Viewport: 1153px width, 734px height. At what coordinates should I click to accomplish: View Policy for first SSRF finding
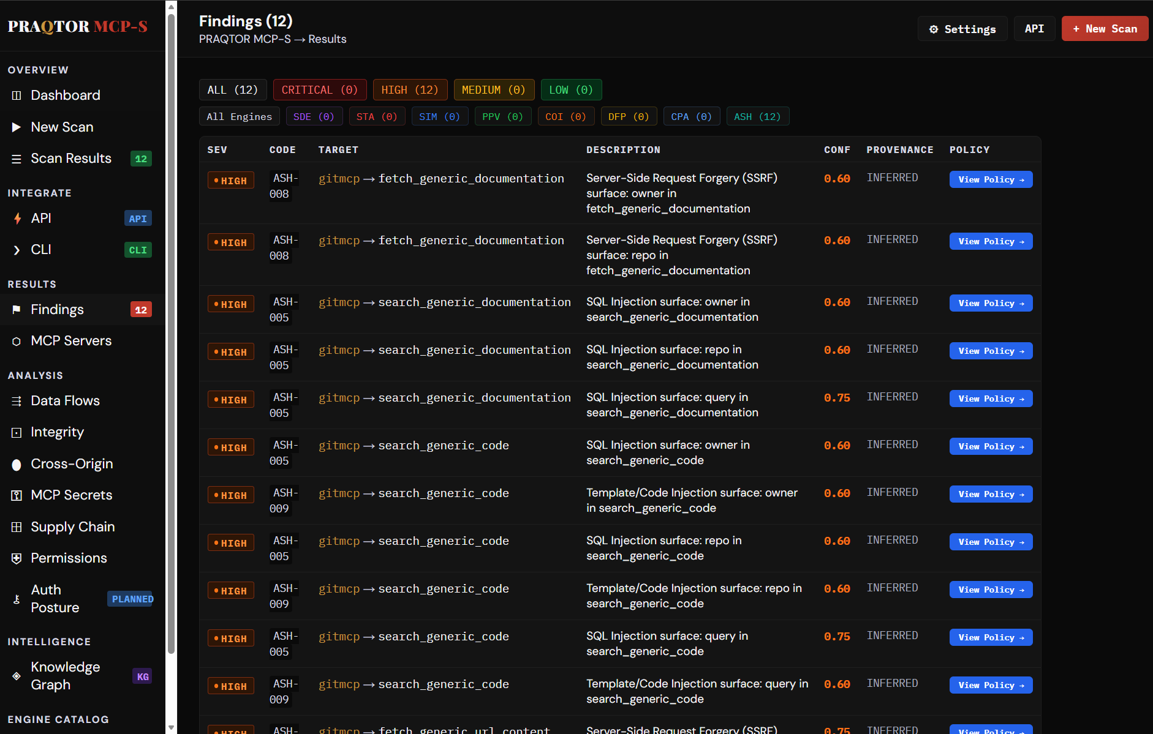coord(990,179)
